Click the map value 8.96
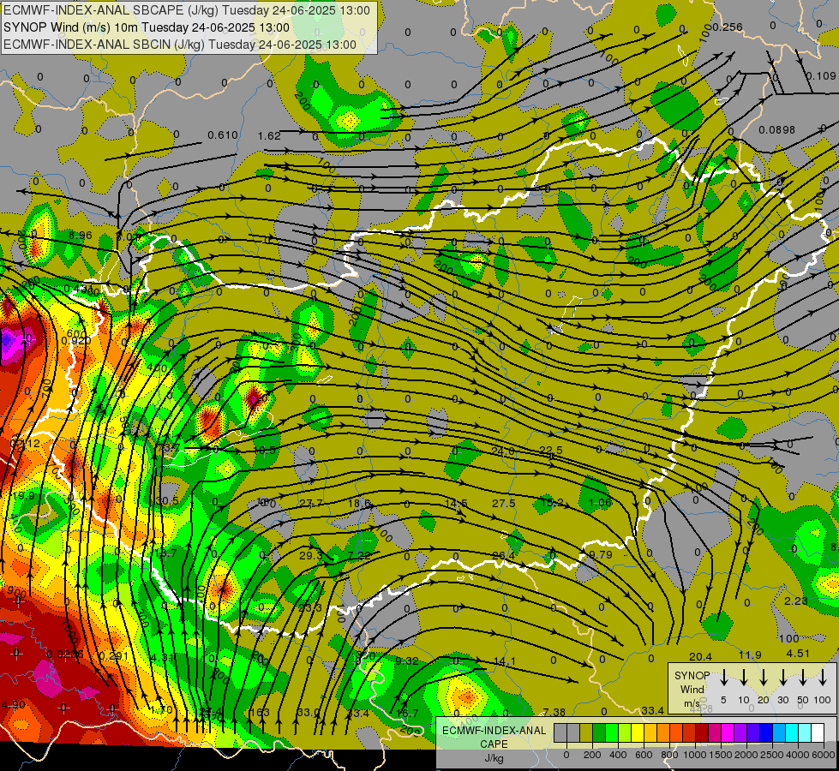The width and height of the screenshot is (839, 771). pyautogui.click(x=81, y=235)
